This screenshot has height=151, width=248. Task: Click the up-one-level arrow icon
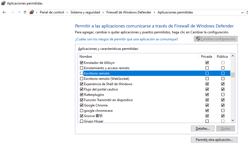[x=25, y=12]
